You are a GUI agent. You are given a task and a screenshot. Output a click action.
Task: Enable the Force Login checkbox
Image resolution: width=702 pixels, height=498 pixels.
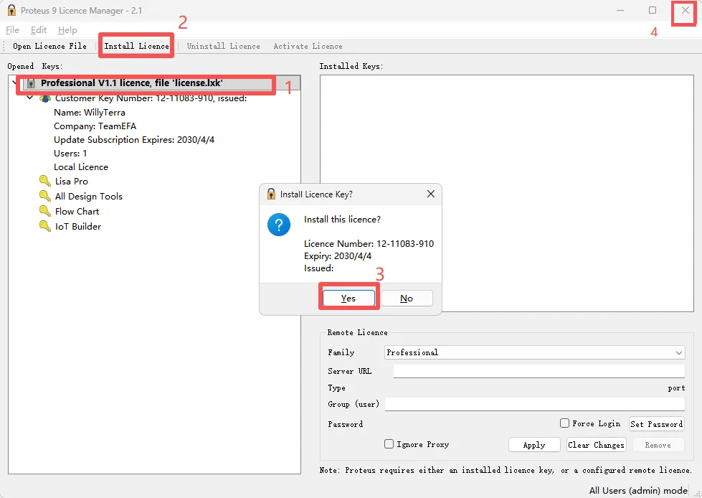(564, 423)
